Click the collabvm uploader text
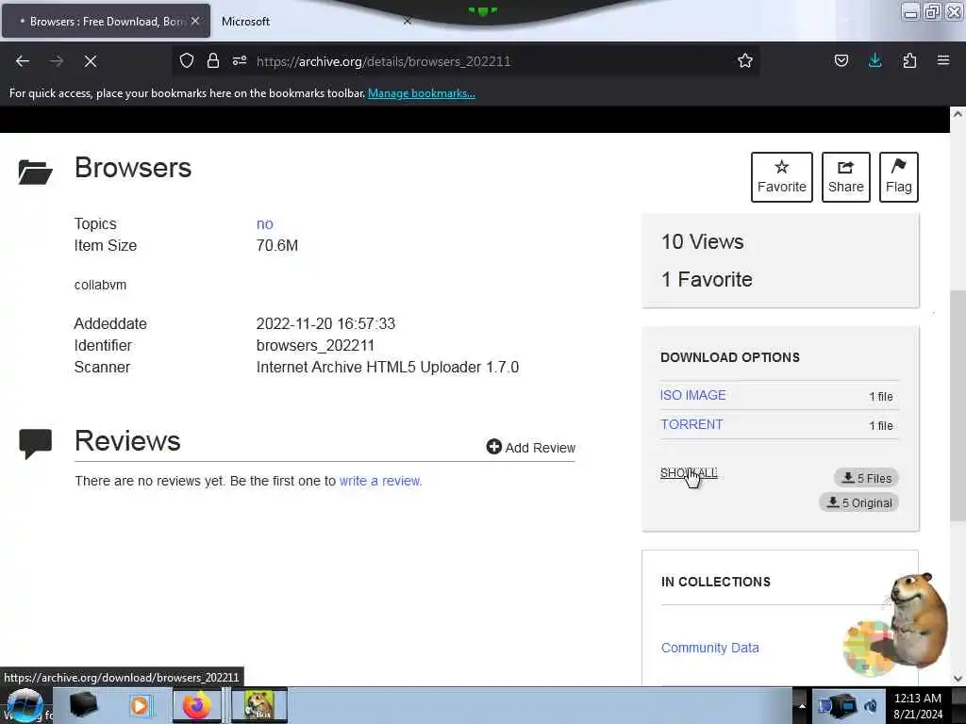Image resolution: width=966 pixels, height=724 pixels. (x=100, y=285)
